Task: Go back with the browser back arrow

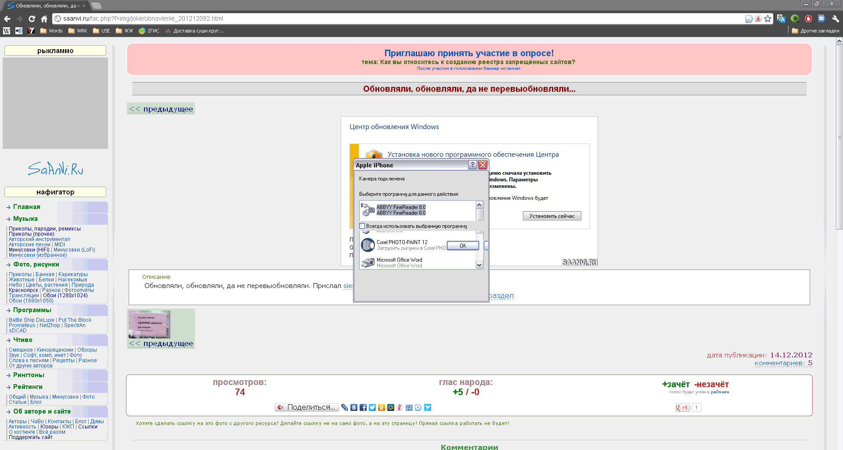Action: 7,19
